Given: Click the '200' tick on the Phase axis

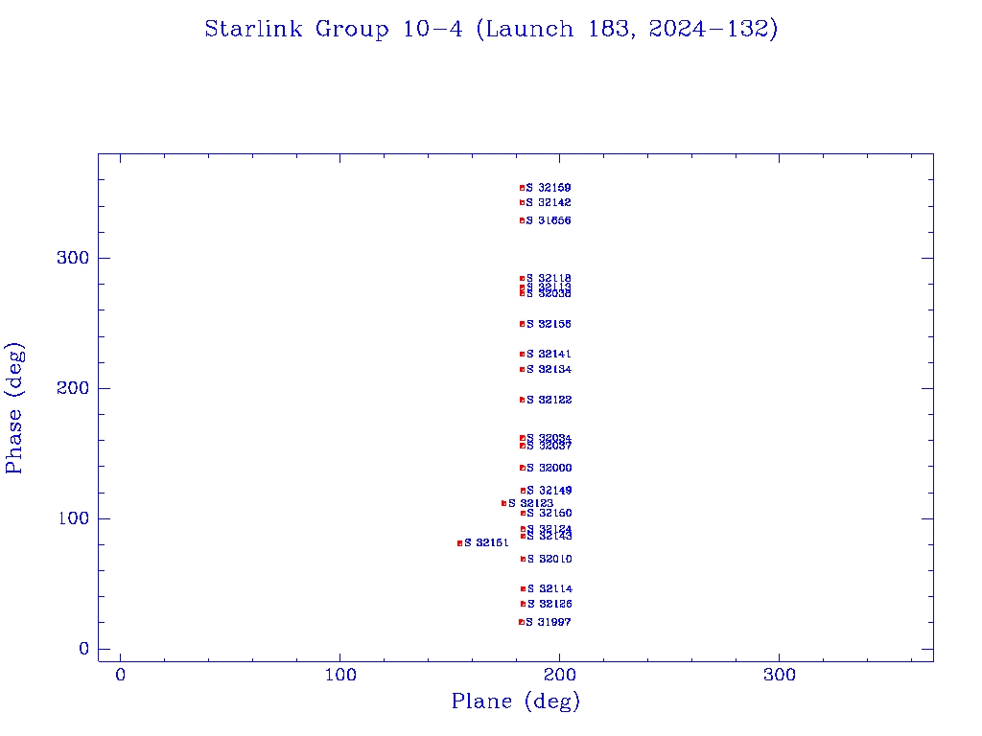Looking at the screenshot, I should click(x=73, y=388).
